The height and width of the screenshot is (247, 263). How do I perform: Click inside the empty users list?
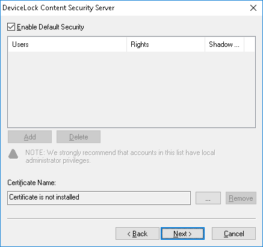coord(131,90)
